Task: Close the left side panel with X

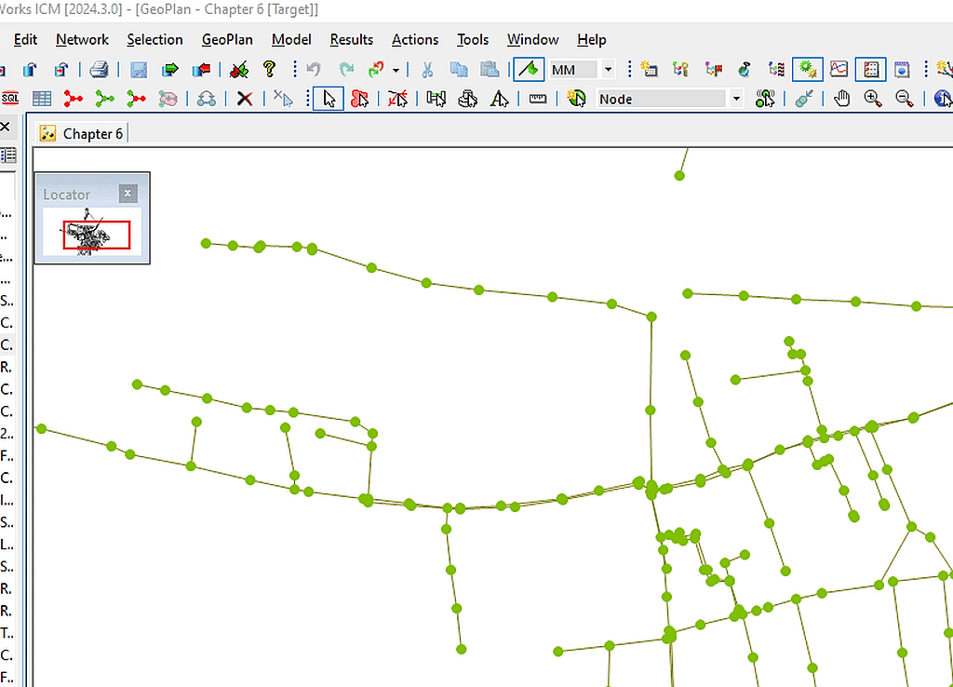Action: (x=5, y=127)
